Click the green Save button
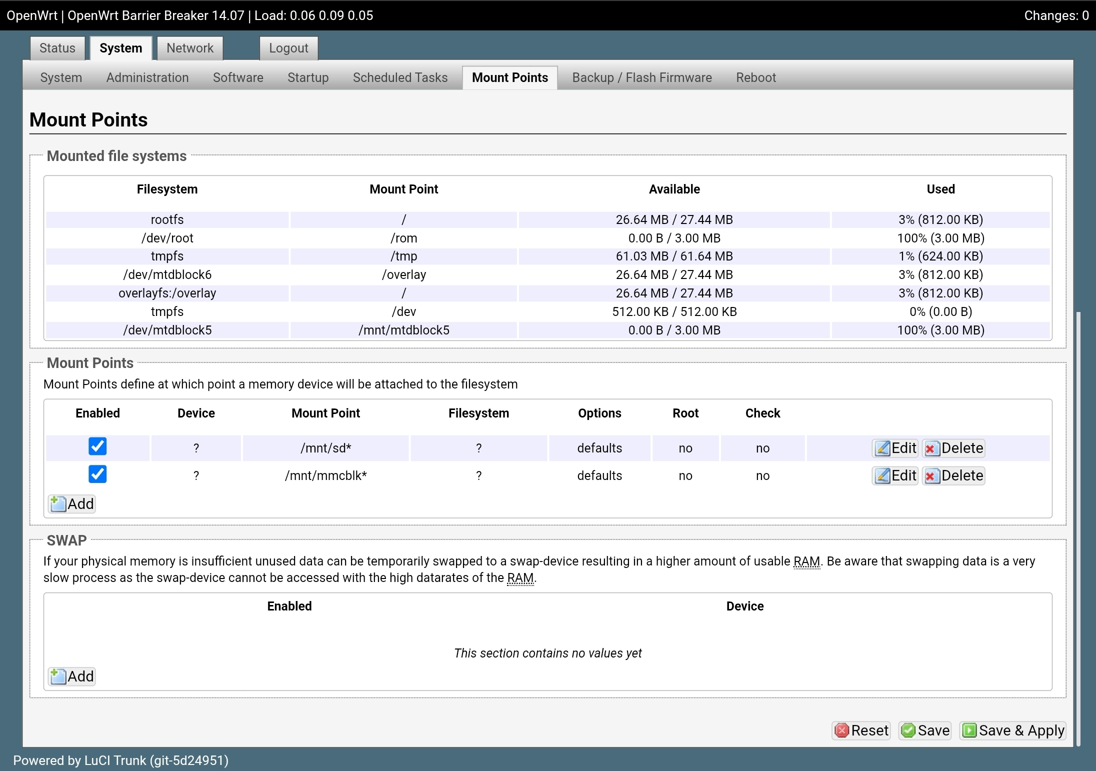 point(925,730)
